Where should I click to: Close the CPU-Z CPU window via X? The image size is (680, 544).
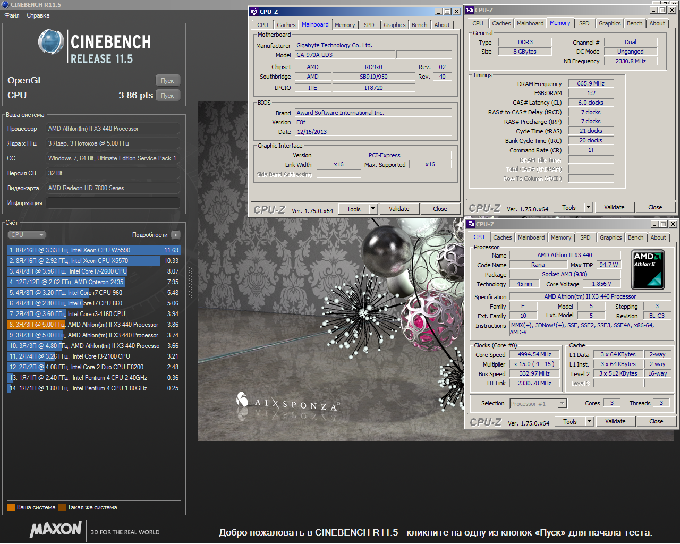pos(673,224)
